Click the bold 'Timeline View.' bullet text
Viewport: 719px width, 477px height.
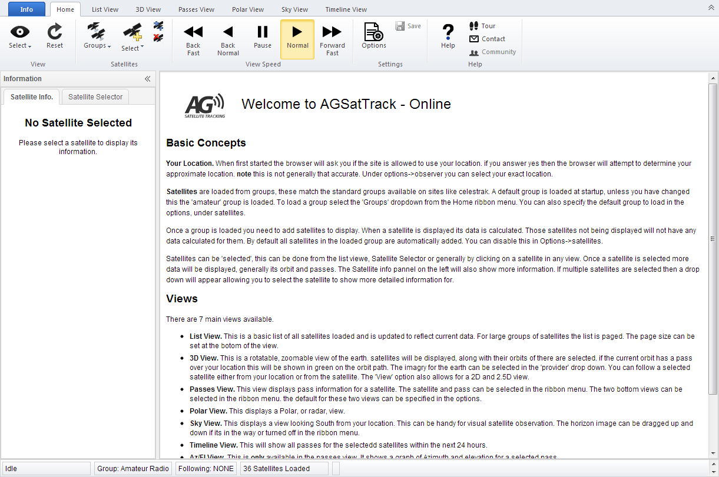click(214, 445)
